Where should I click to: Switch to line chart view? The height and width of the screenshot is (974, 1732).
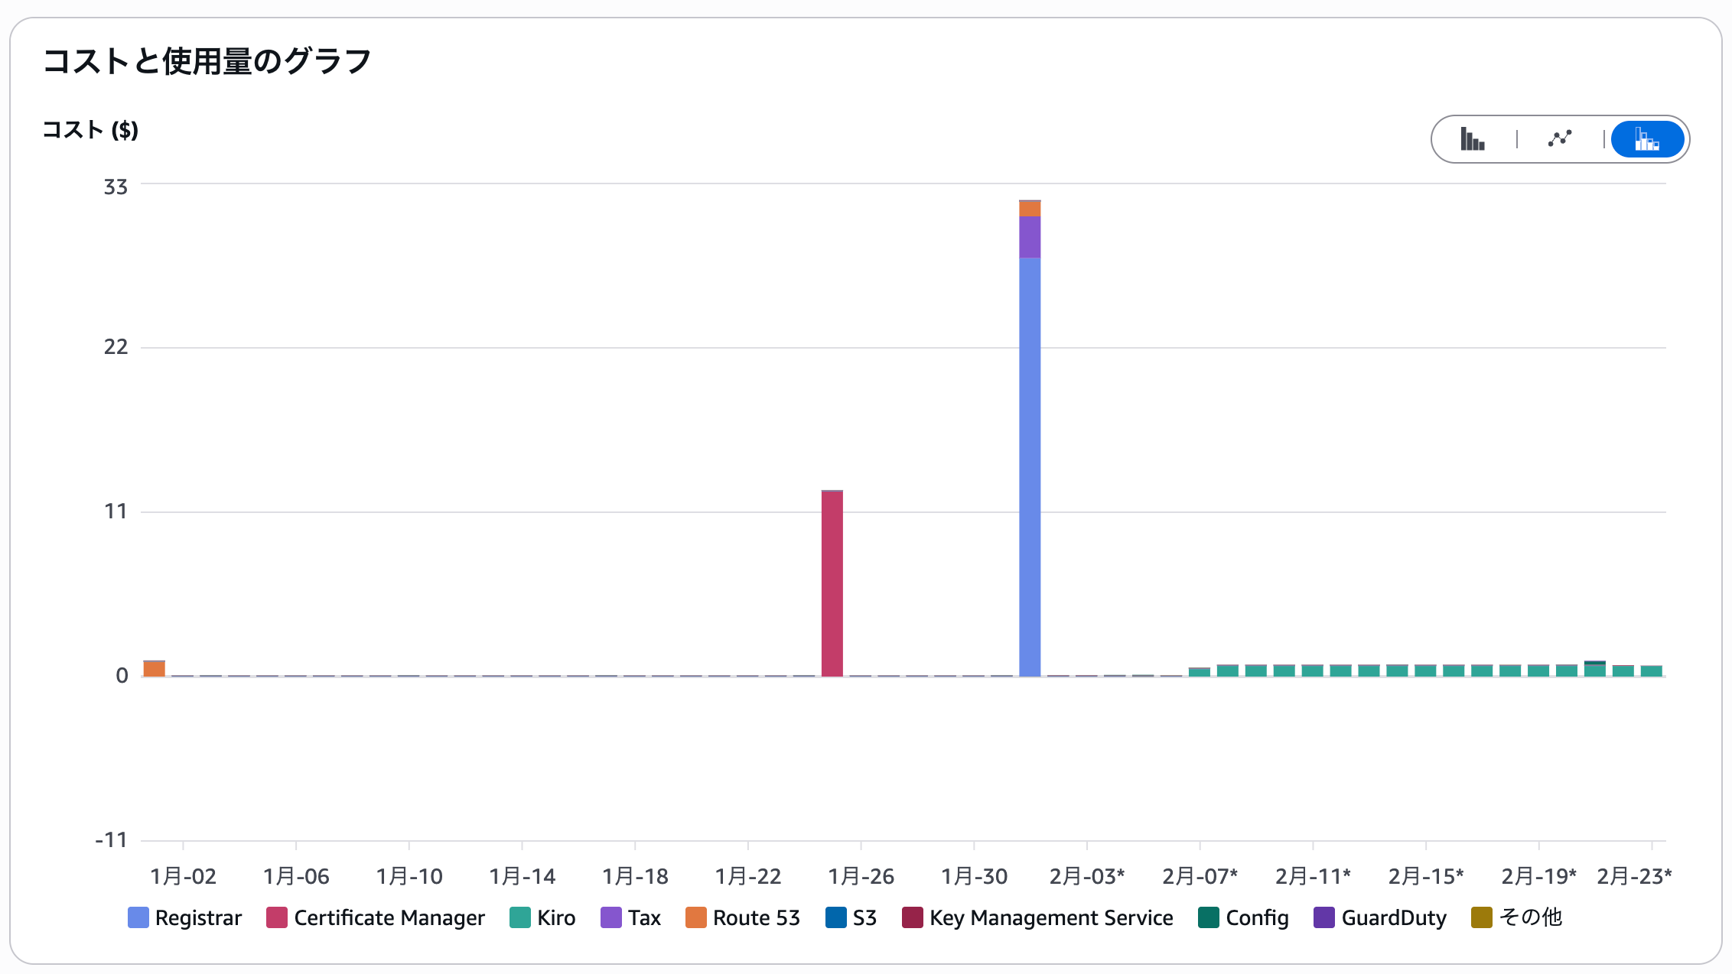click(1560, 139)
